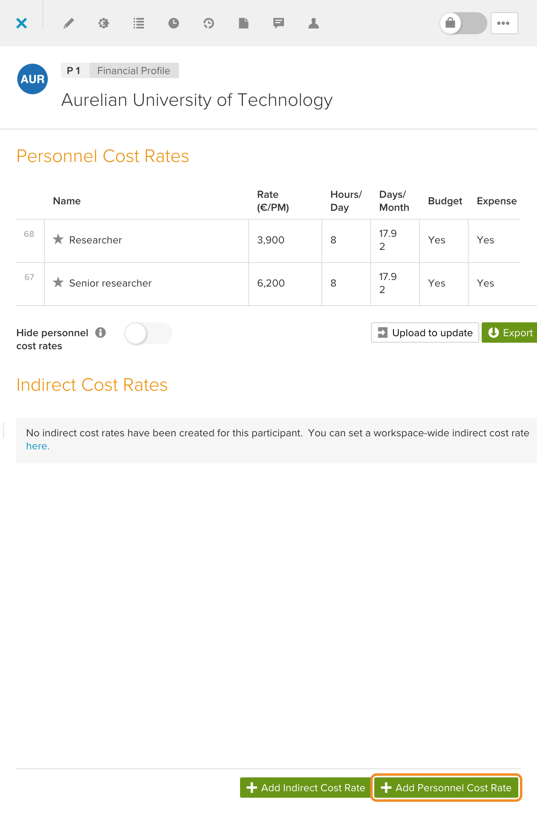
Task: Close the participant panel with the X
Action: tap(22, 23)
